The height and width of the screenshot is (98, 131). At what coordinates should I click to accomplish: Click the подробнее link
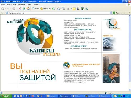[x=81, y=82]
